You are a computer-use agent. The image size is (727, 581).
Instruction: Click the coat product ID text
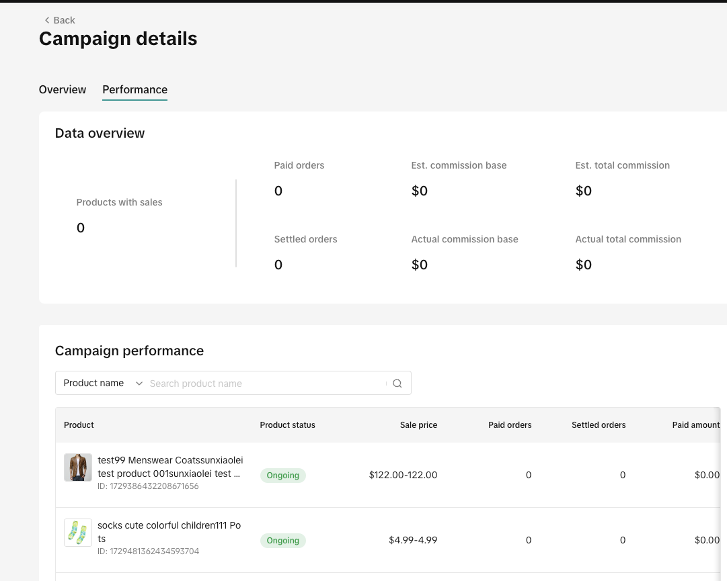pyautogui.click(x=148, y=486)
